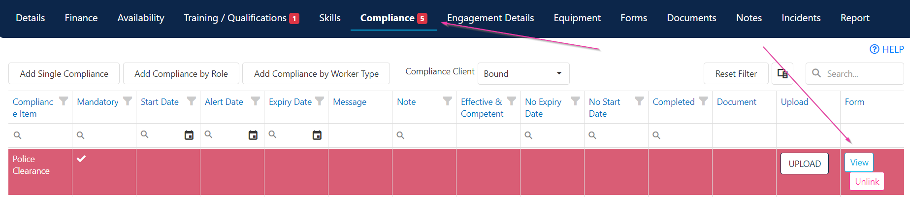Image resolution: width=910 pixels, height=197 pixels.
Task: Click the Form column header
Action: coord(854,102)
